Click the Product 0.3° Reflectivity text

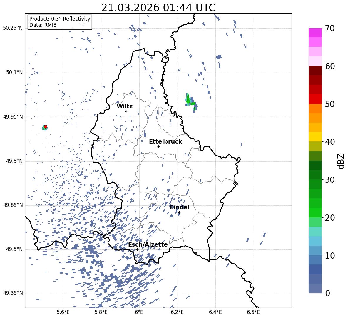tap(60, 19)
